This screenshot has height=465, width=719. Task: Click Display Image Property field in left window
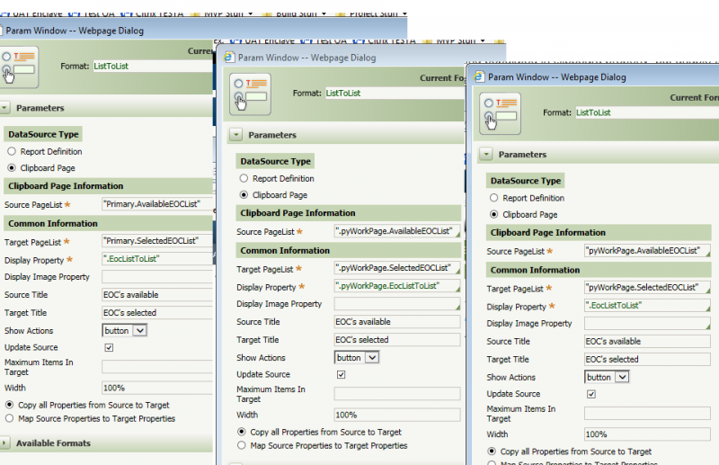(x=157, y=277)
